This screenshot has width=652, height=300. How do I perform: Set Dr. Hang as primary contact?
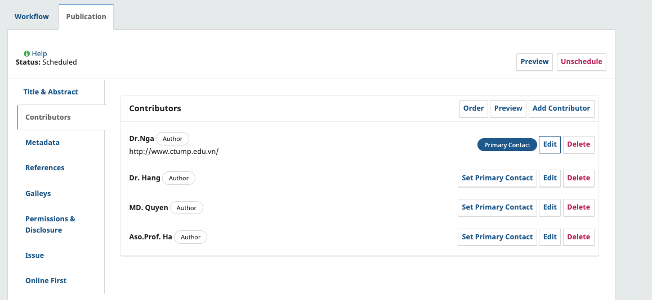click(x=497, y=178)
